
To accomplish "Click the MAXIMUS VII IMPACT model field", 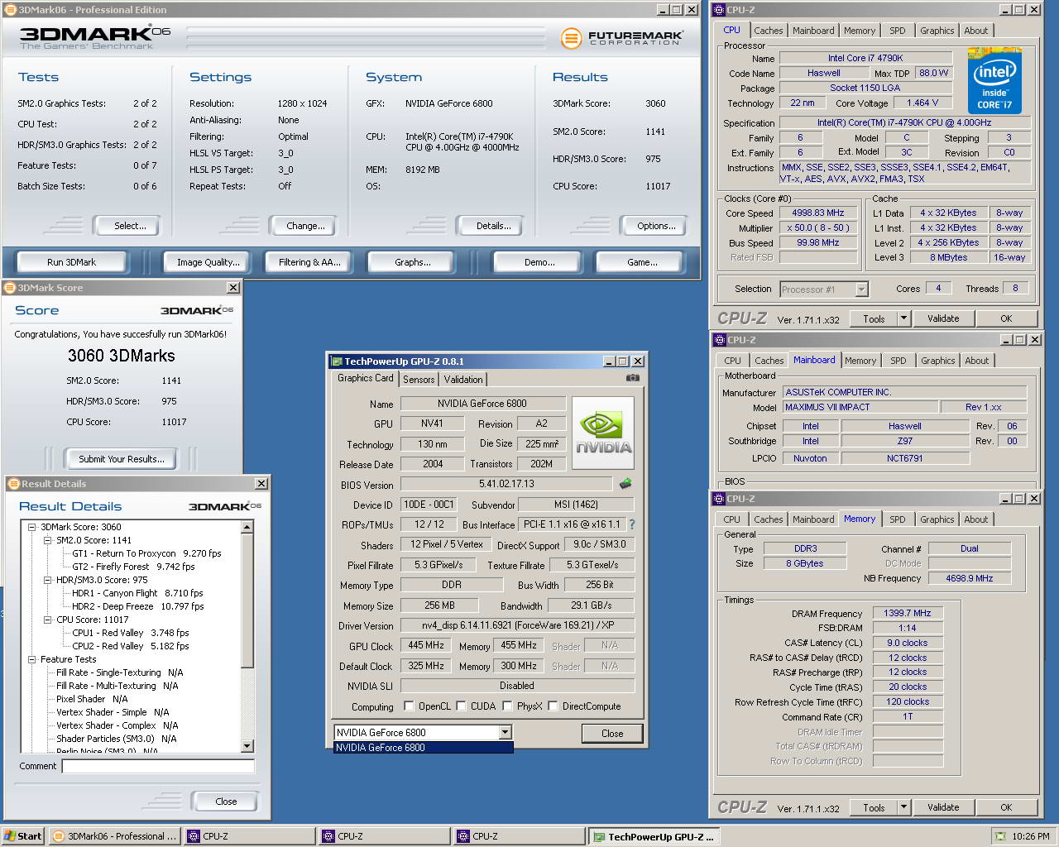I will tap(860, 407).
